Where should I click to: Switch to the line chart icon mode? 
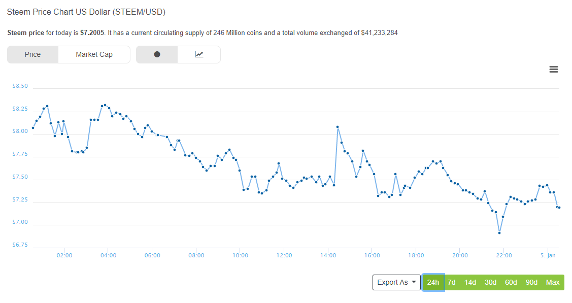(199, 54)
